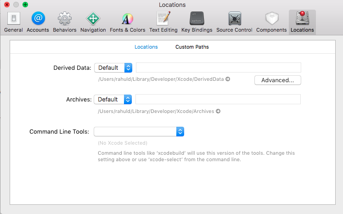Screen dimensions: 343x214
Task: Click the DerivedData path text
Action: (x=161, y=79)
